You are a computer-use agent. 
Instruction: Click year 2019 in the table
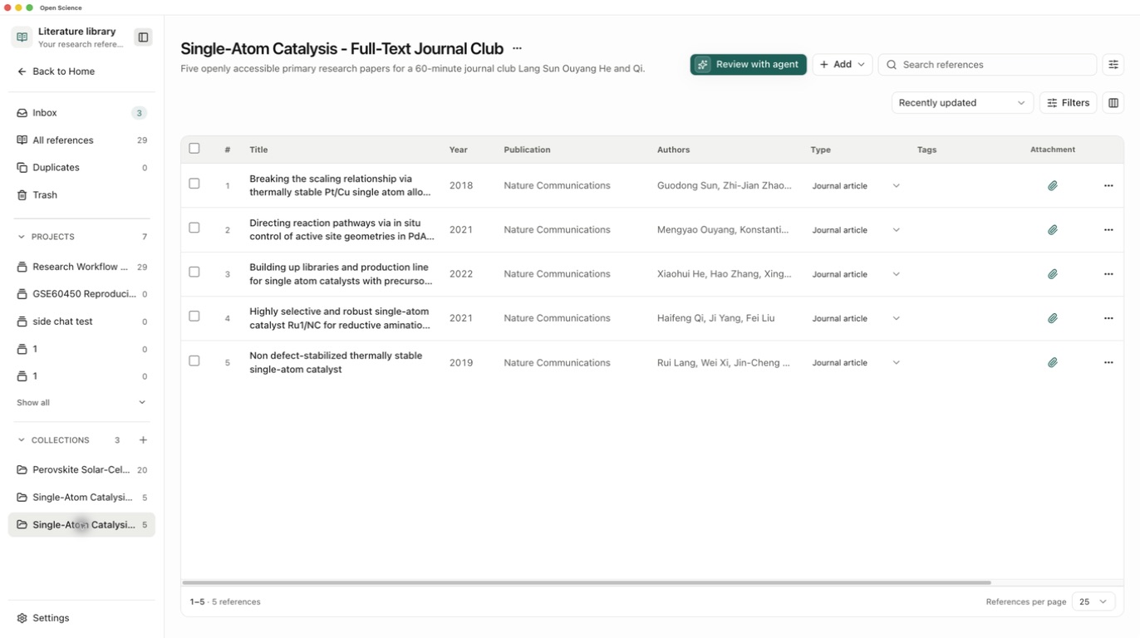point(461,363)
